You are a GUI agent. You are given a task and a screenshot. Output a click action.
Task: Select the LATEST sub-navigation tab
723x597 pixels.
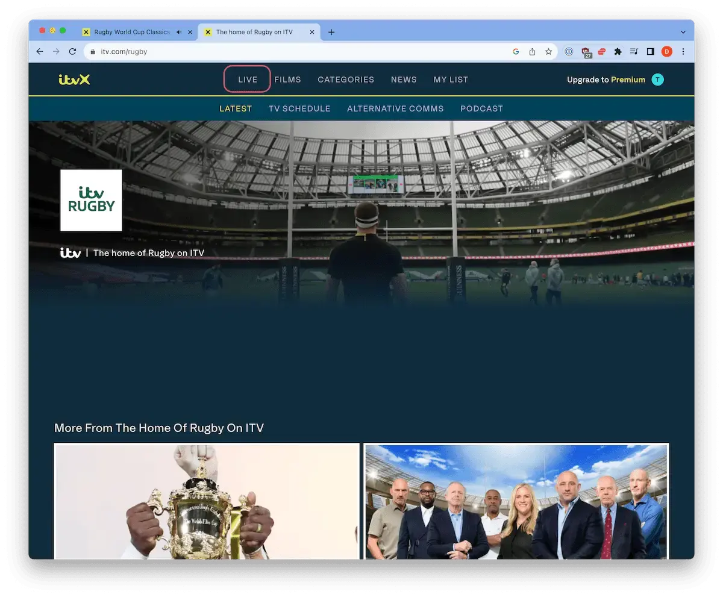click(236, 108)
